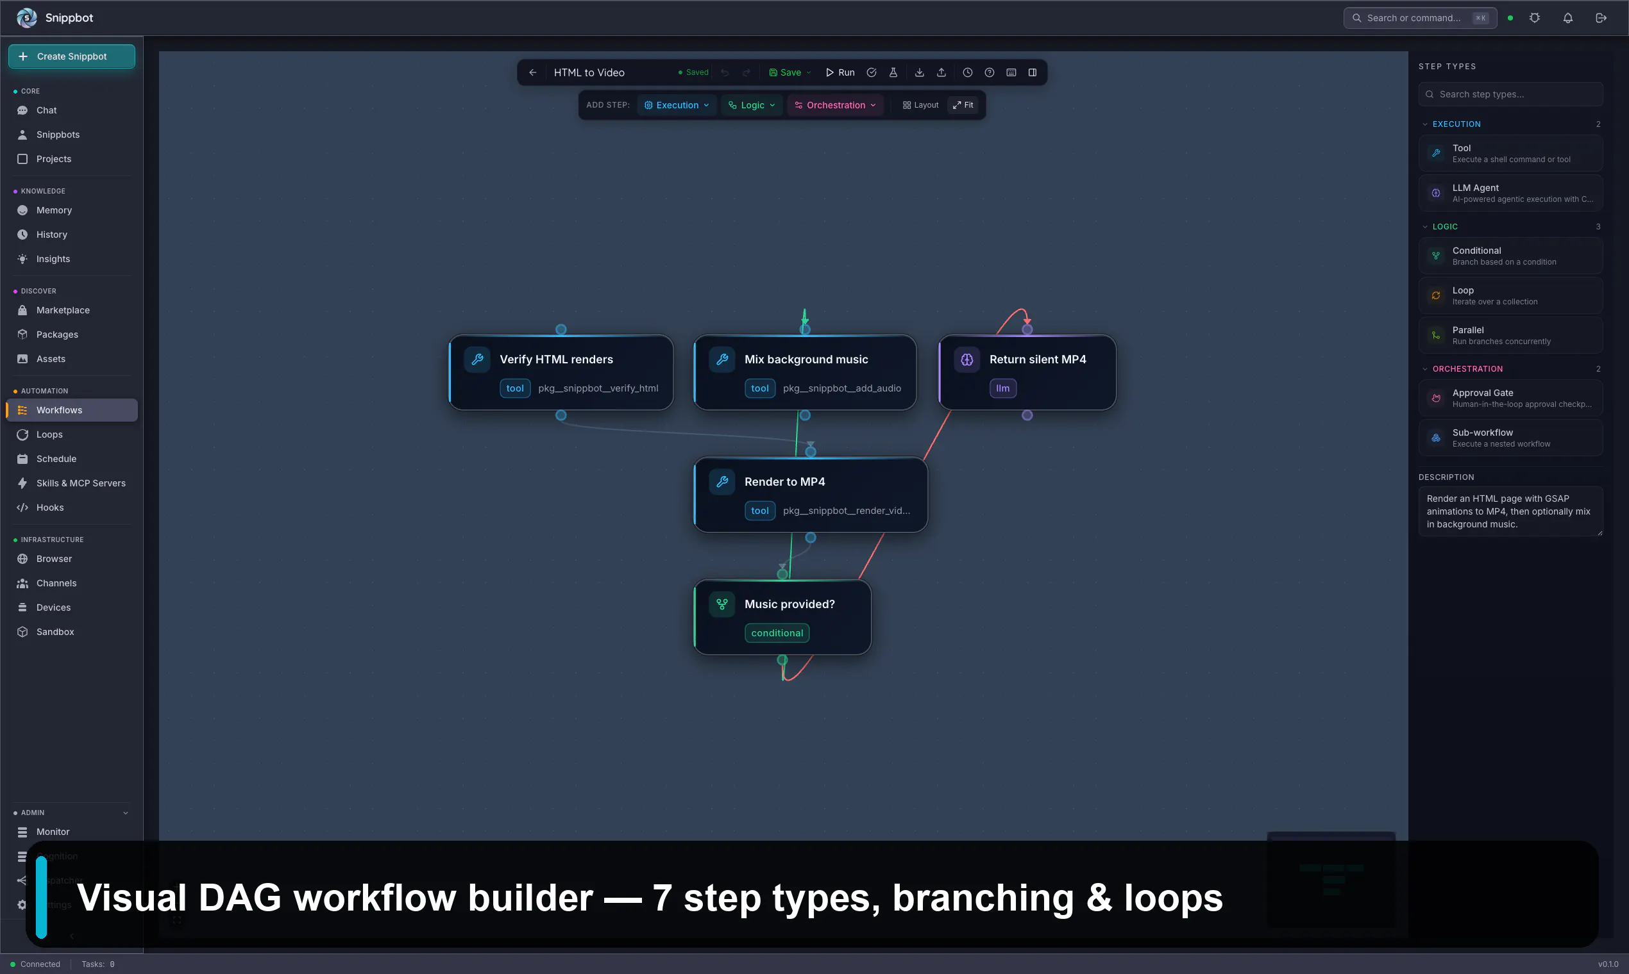Screen dimensions: 1629x974
Task: Click the Fit button
Action: [x=963, y=105]
